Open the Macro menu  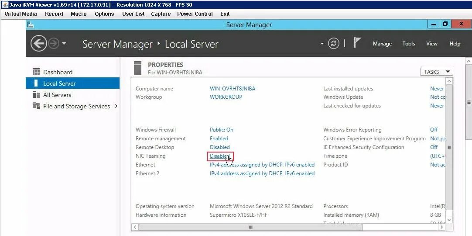tap(79, 14)
